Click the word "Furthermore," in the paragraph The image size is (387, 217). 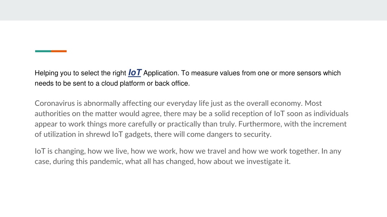[x=260, y=124]
